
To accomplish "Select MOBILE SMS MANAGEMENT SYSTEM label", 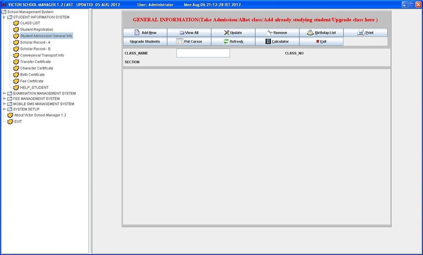I will (44, 104).
